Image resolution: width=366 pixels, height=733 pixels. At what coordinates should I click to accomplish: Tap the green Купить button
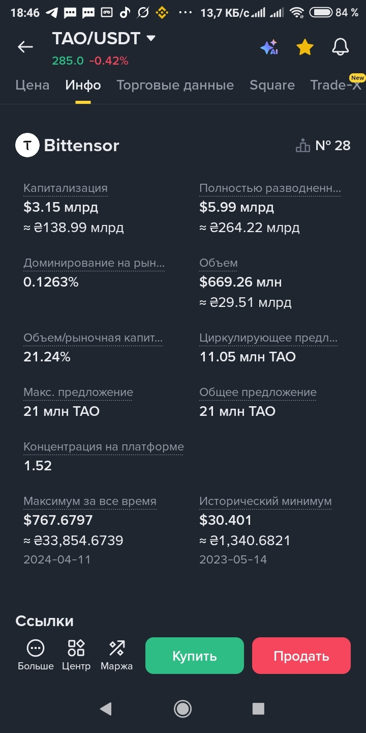(x=195, y=656)
